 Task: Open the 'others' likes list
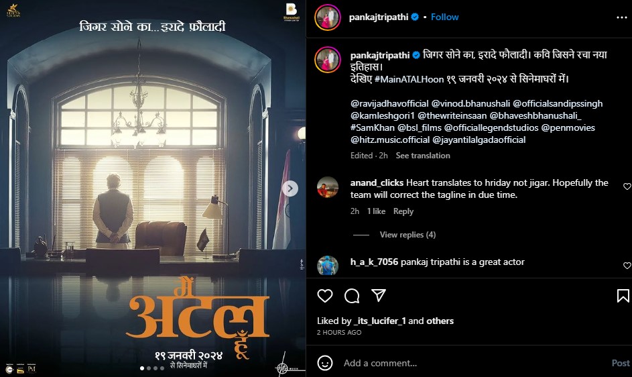point(440,321)
